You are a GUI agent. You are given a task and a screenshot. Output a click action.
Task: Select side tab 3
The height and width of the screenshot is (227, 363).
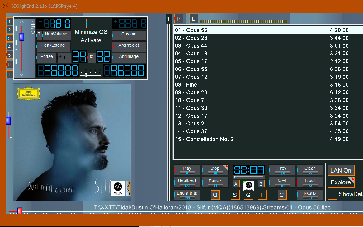(x=9, y=38)
